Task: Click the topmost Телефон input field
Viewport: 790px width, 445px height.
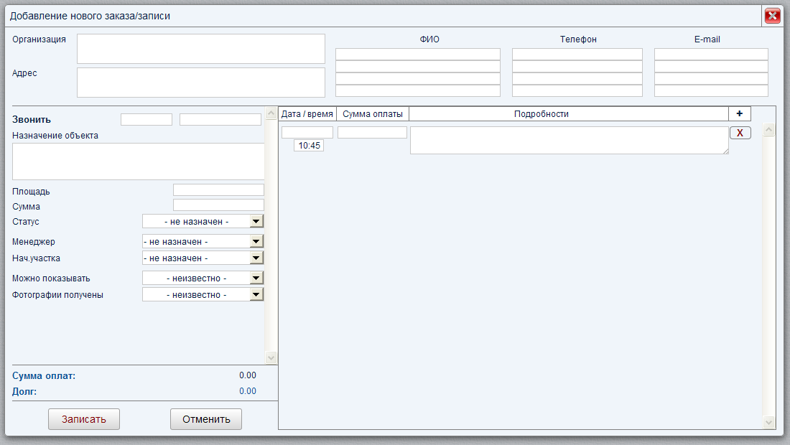Action: 577,55
